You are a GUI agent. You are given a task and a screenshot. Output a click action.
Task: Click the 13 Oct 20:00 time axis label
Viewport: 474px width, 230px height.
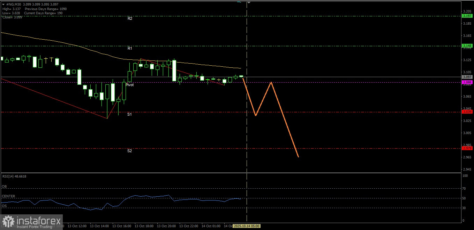[166, 226]
